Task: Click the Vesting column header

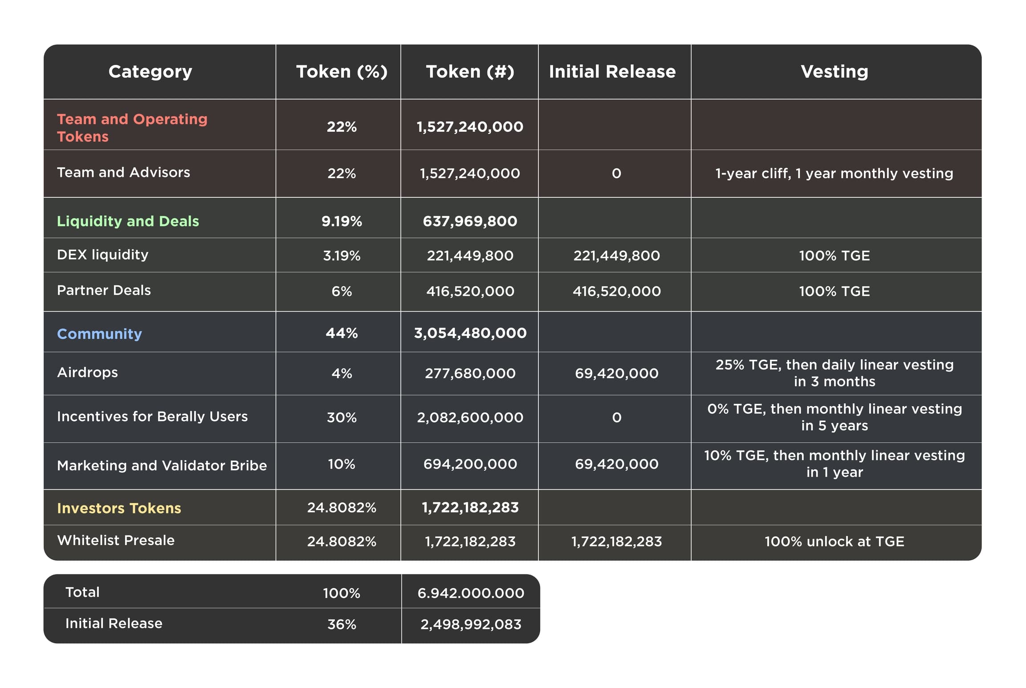Action: pyautogui.click(x=834, y=71)
